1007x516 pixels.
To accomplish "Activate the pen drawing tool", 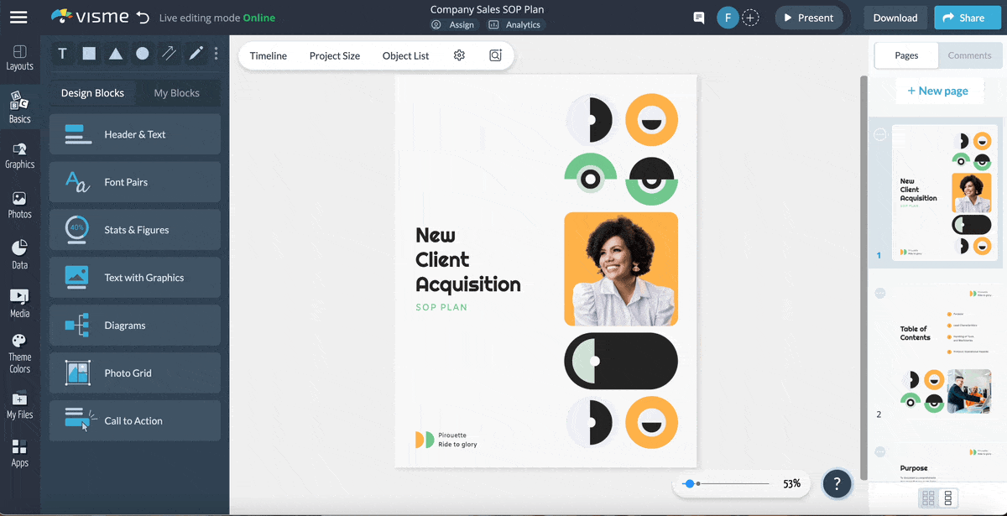I will point(196,54).
